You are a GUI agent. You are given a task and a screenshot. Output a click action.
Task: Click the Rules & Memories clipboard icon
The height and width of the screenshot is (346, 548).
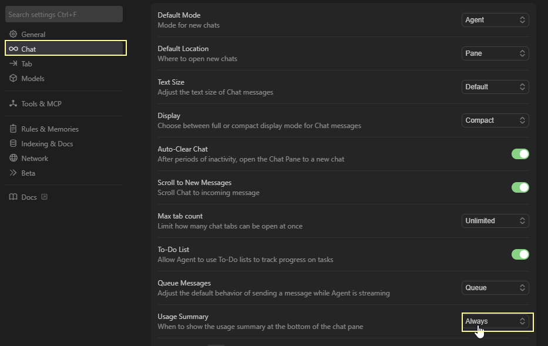click(x=14, y=129)
